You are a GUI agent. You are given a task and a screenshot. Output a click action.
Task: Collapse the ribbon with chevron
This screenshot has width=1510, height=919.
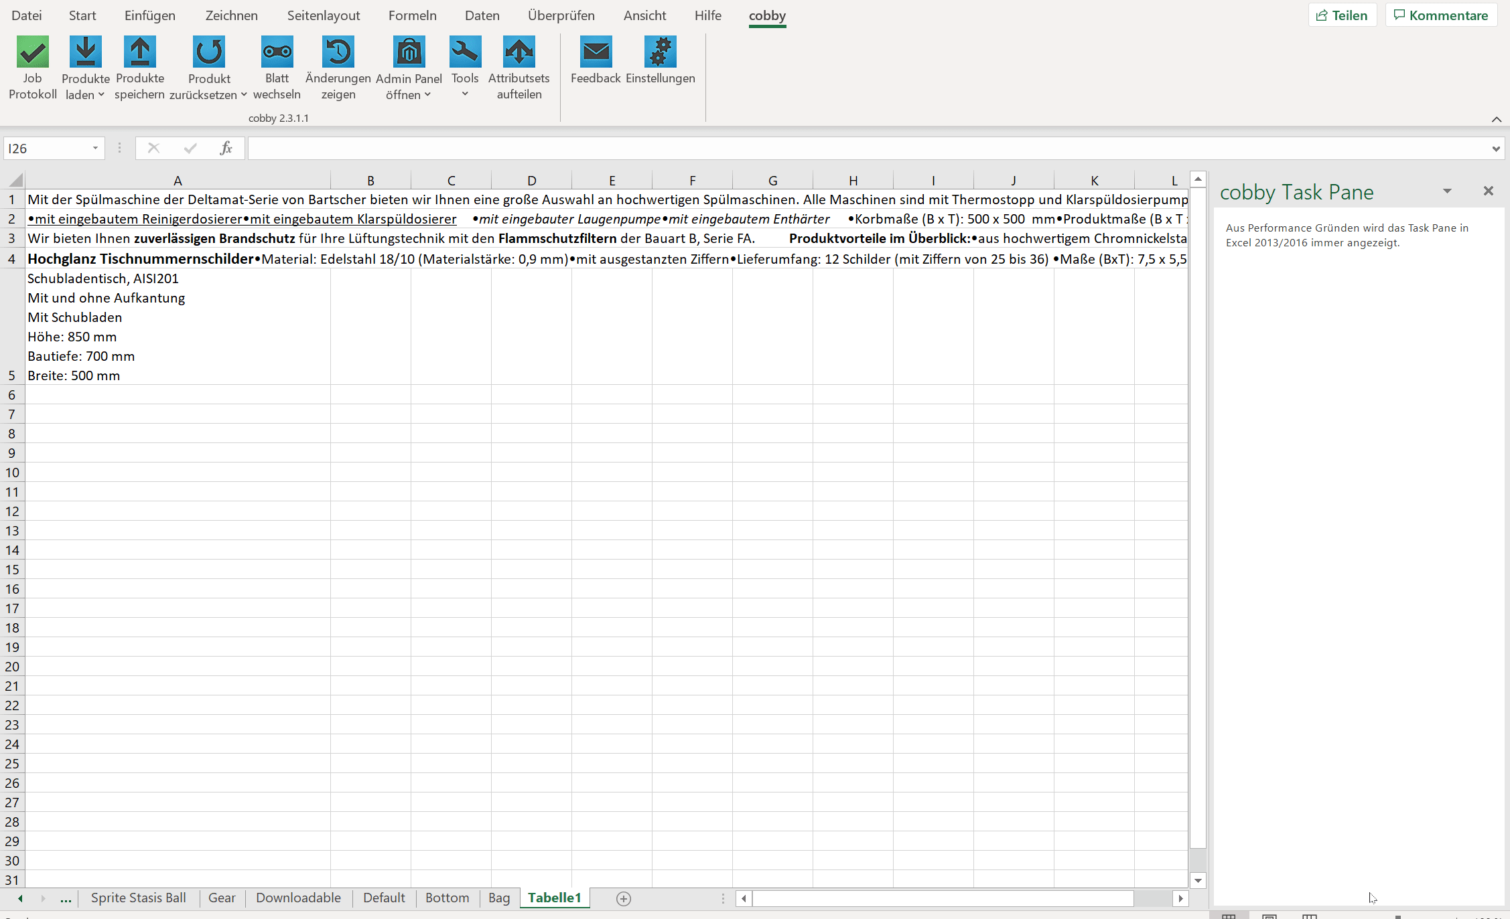(1496, 119)
